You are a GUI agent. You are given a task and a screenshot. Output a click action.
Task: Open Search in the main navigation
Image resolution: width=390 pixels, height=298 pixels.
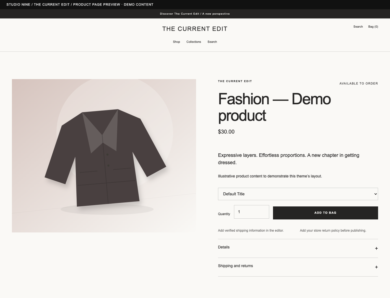pyautogui.click(x=212, y=42)
